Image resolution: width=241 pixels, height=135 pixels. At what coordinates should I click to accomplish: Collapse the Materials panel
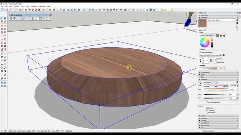(218, 18)
